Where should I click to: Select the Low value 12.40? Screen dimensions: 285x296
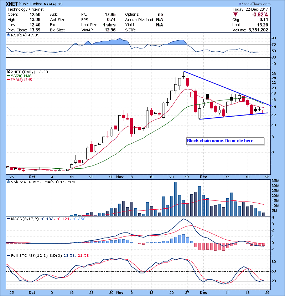point(35,25)
